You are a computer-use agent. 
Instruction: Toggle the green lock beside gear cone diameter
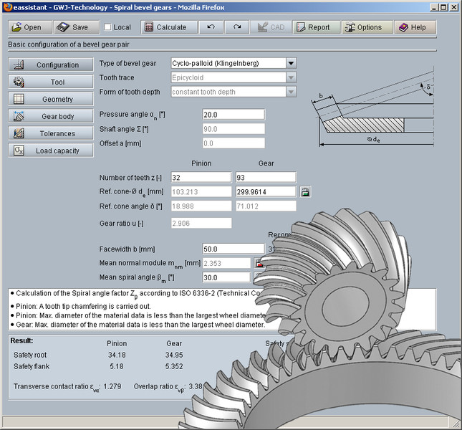[305, 191]
